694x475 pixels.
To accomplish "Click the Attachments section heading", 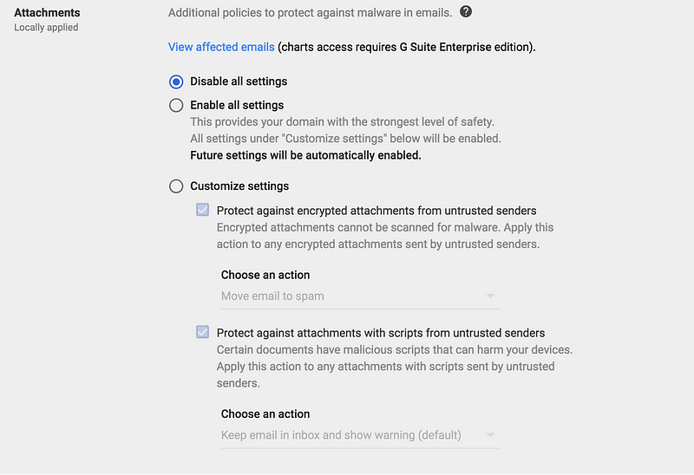I will click(x=47, y=13).
